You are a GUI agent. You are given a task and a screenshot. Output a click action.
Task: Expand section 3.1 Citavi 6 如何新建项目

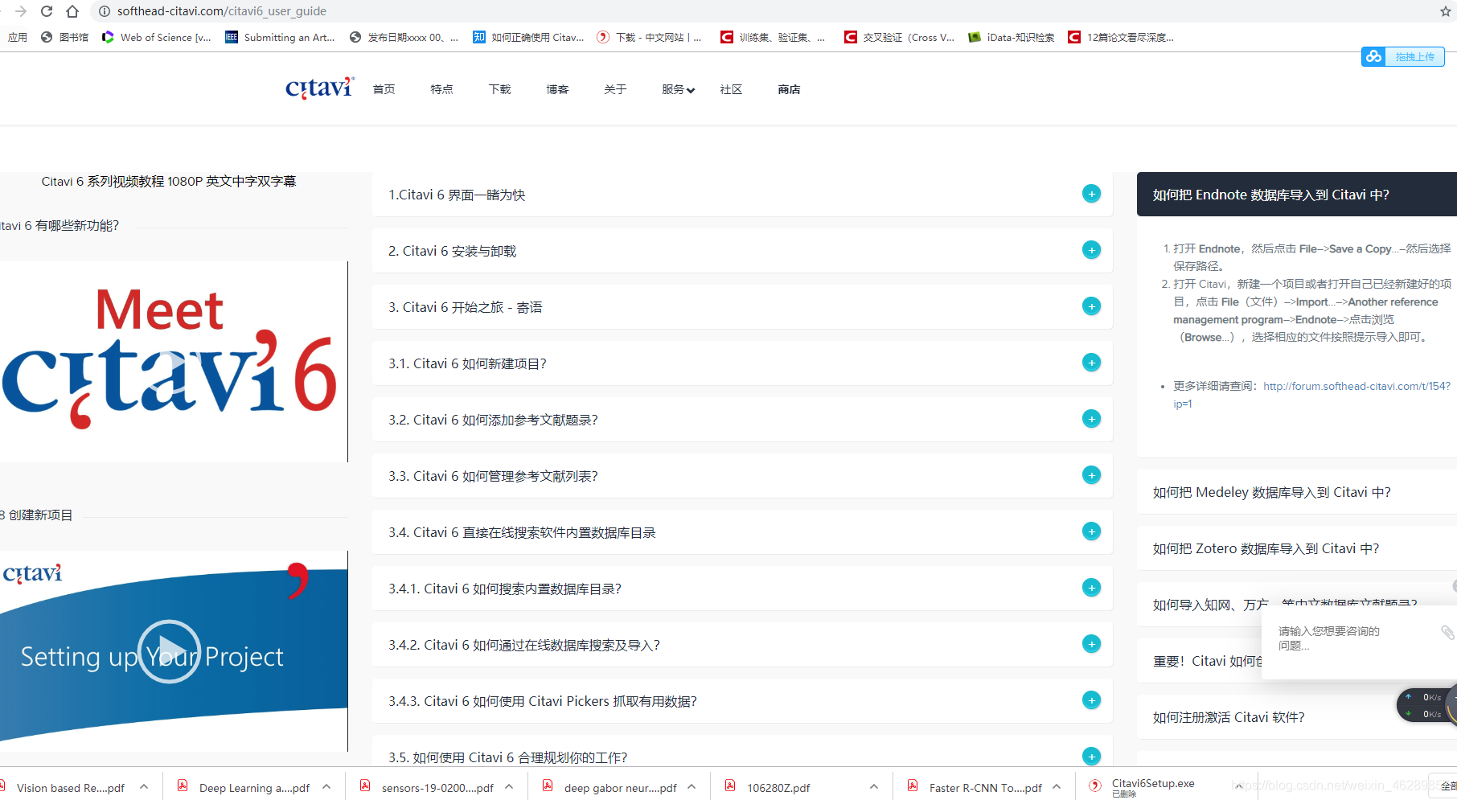click(x=1091, y=363)
